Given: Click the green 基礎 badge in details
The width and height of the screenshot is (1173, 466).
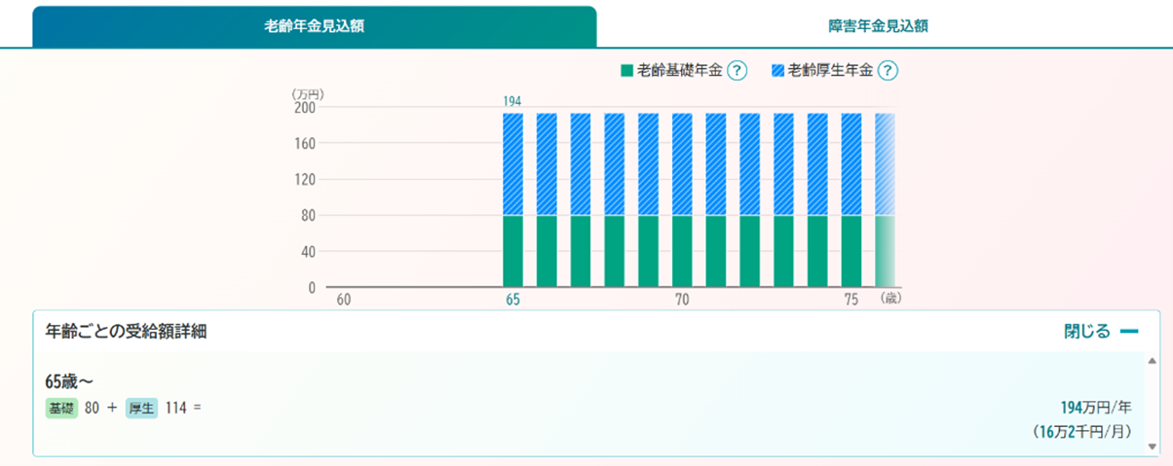Looking at the screenshot, I should click(x=60, y=408).
